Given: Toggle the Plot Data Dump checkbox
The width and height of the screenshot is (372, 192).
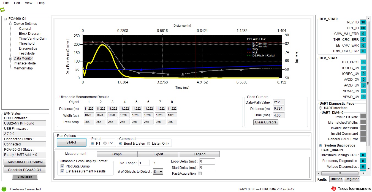Looking at the screenshot, I should [x=62, y=166].
